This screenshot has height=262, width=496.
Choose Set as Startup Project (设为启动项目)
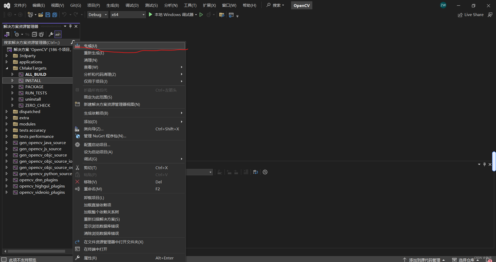pyautogui.click(x=129, y=152)
